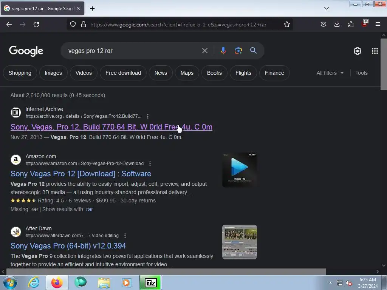This screenshot has height=290, width=387.
Task: Click the forward navigation arrow
Action: coord(23,25)
